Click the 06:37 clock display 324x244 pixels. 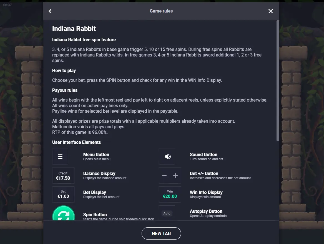pos(7,5)
